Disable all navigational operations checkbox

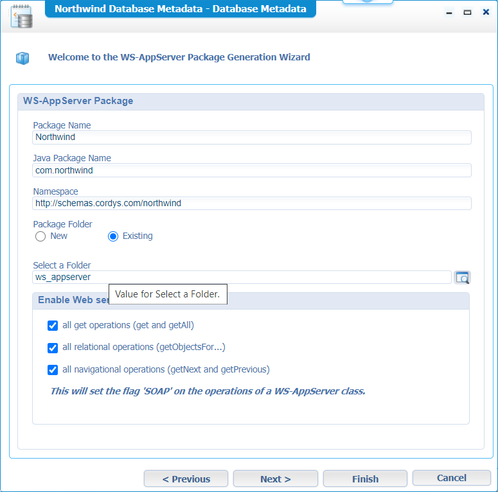(53, 370)
